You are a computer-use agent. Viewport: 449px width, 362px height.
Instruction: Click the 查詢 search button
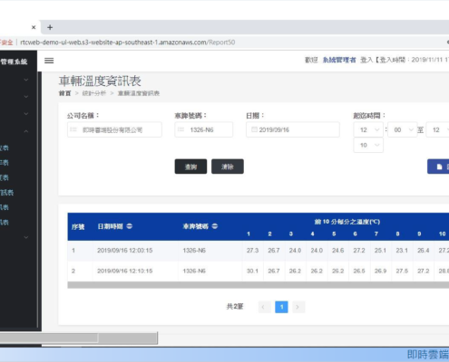point(190,167)
